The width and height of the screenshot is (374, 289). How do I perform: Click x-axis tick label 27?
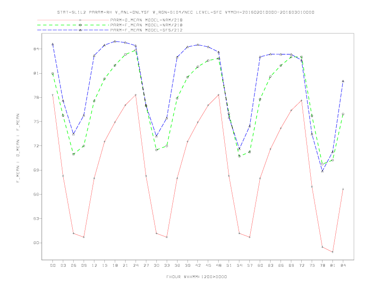pyautogui.click(x=146, y=265)
